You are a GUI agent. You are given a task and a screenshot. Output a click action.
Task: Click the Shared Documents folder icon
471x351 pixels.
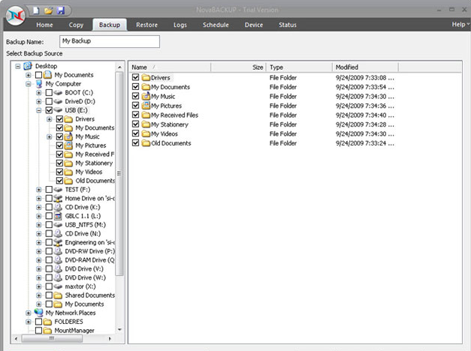pyautogui.click(x=58, y=295)
